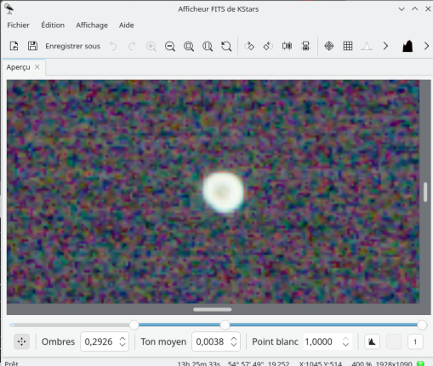The width and height of the screenshot is (433, 366).
Task: Maximize the Afficheur FITS window
Action: click(x=415, y=9)
